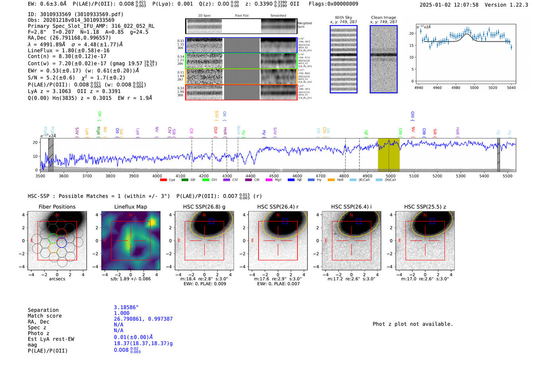Click the ID: 3010933569 text line
Viewport: 556px width, 378px height.
click(75, 14)
